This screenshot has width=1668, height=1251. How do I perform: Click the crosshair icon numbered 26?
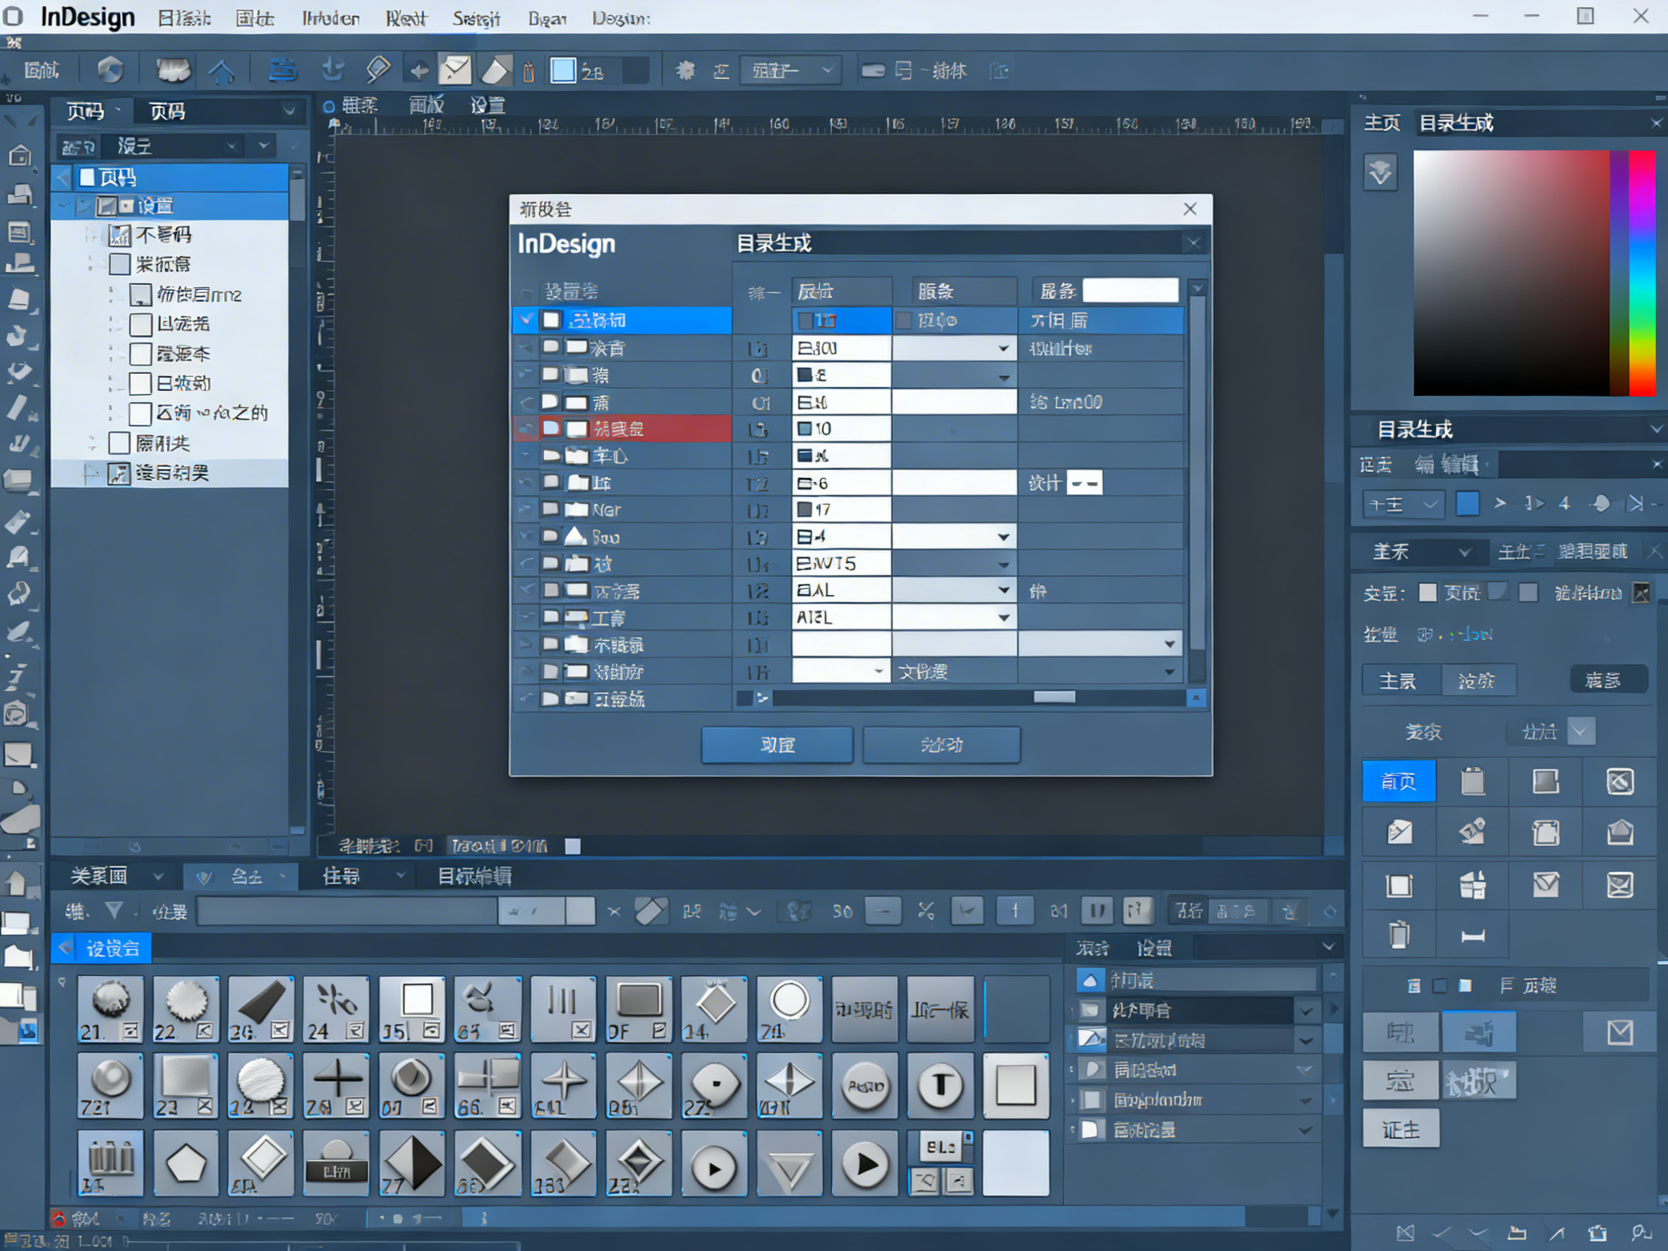click(x=337, y=1086)
